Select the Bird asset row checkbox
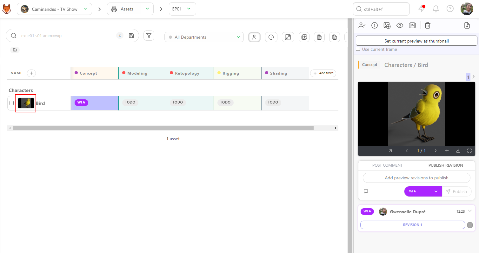The height and width of the screenshot is (253, 479). (12, 103)
